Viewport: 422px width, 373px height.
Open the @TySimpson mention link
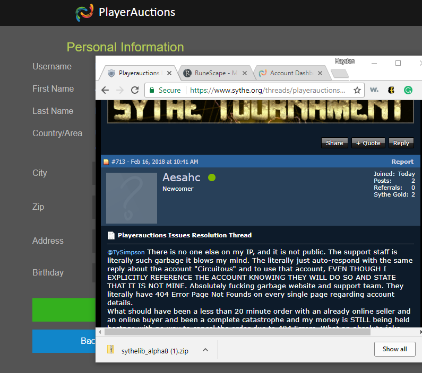click(126, 252)
